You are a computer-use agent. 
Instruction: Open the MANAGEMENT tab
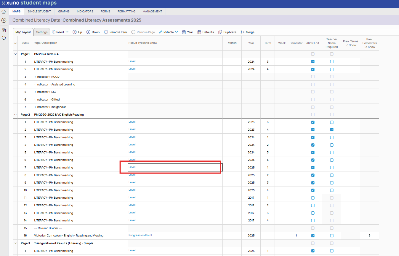(x=153, y=12)
